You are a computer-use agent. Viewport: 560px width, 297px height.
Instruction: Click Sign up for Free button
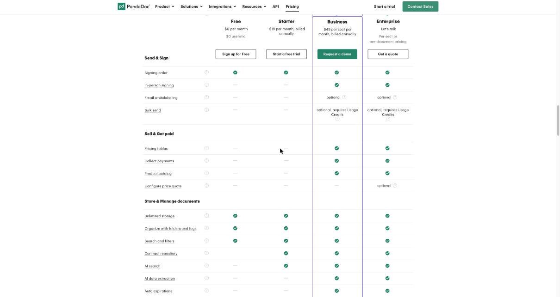click(x=236, y=54)
